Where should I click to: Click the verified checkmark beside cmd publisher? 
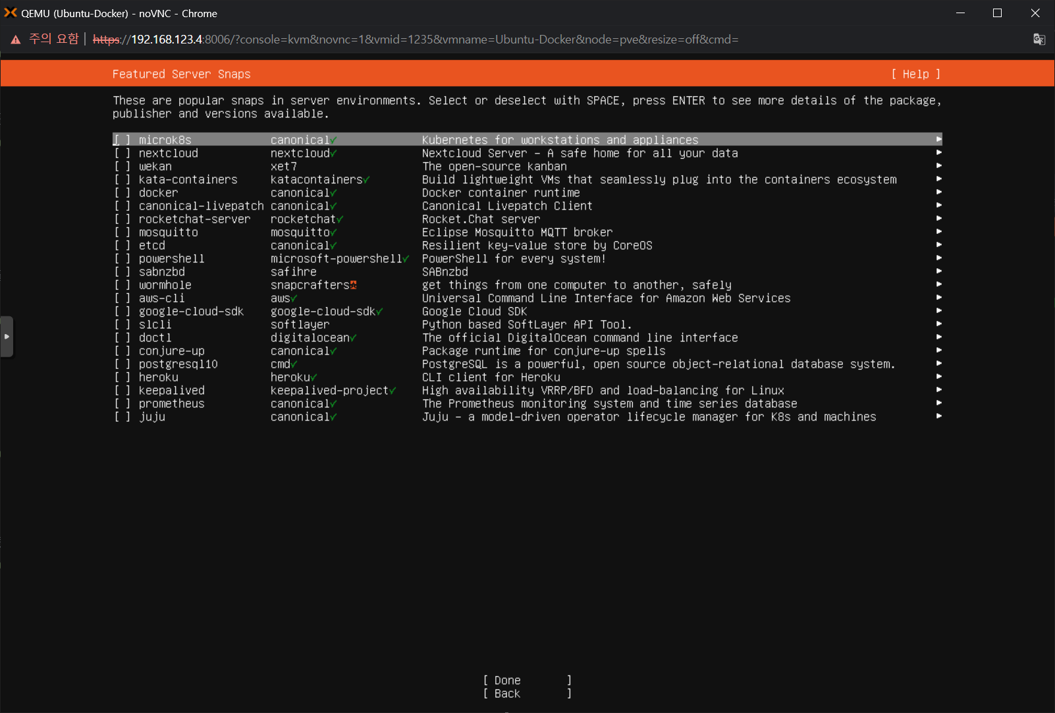[x=294, y=364]
